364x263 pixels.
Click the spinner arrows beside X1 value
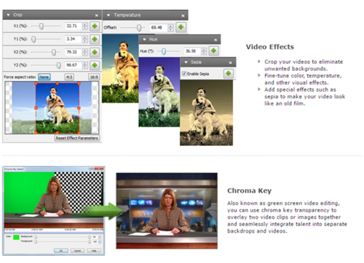pos(85,26)
